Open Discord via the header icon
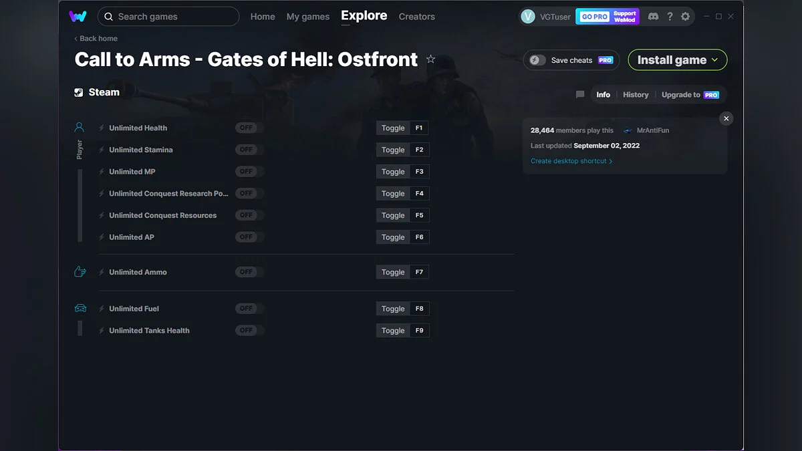Screen dimensions: 802x451 (653, 16)
